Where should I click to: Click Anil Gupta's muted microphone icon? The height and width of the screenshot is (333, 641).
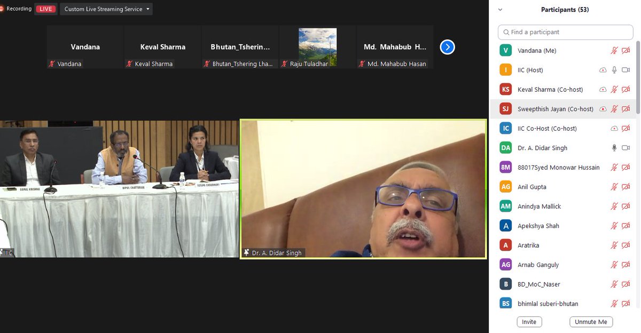(x=614, y=187)
